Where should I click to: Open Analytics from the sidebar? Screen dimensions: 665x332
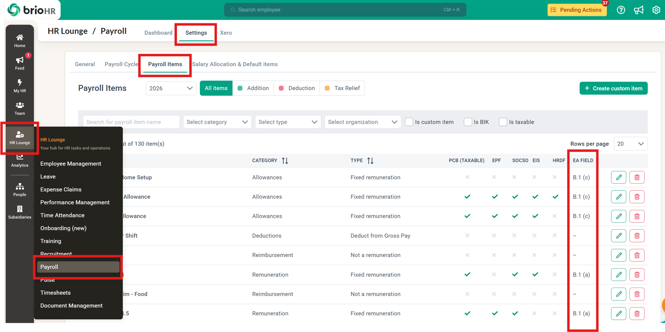pos(19,160)
